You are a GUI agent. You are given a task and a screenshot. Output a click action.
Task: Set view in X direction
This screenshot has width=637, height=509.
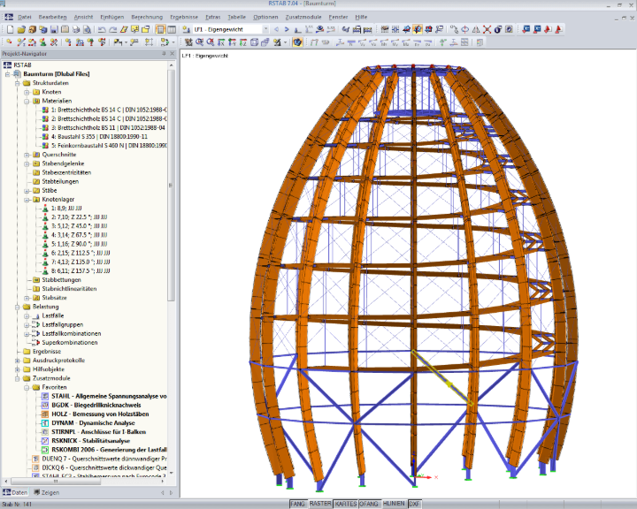221,42
